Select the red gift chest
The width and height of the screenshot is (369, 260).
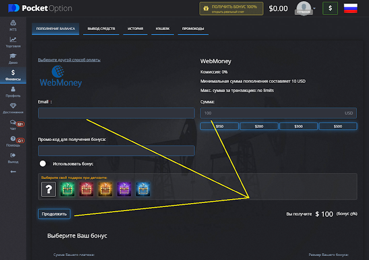click(x=86, y=189)
